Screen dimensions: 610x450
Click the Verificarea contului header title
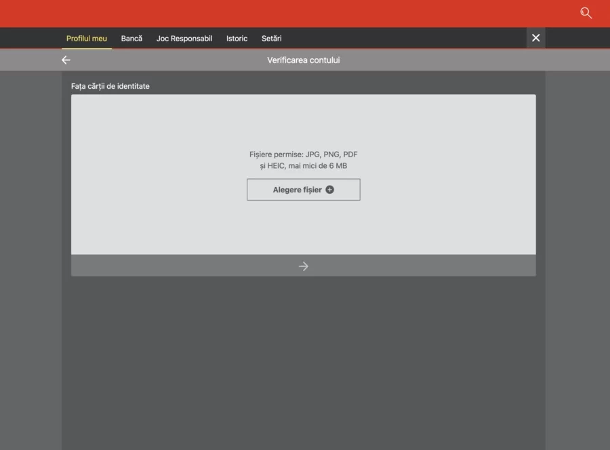(x=304, y=60)
